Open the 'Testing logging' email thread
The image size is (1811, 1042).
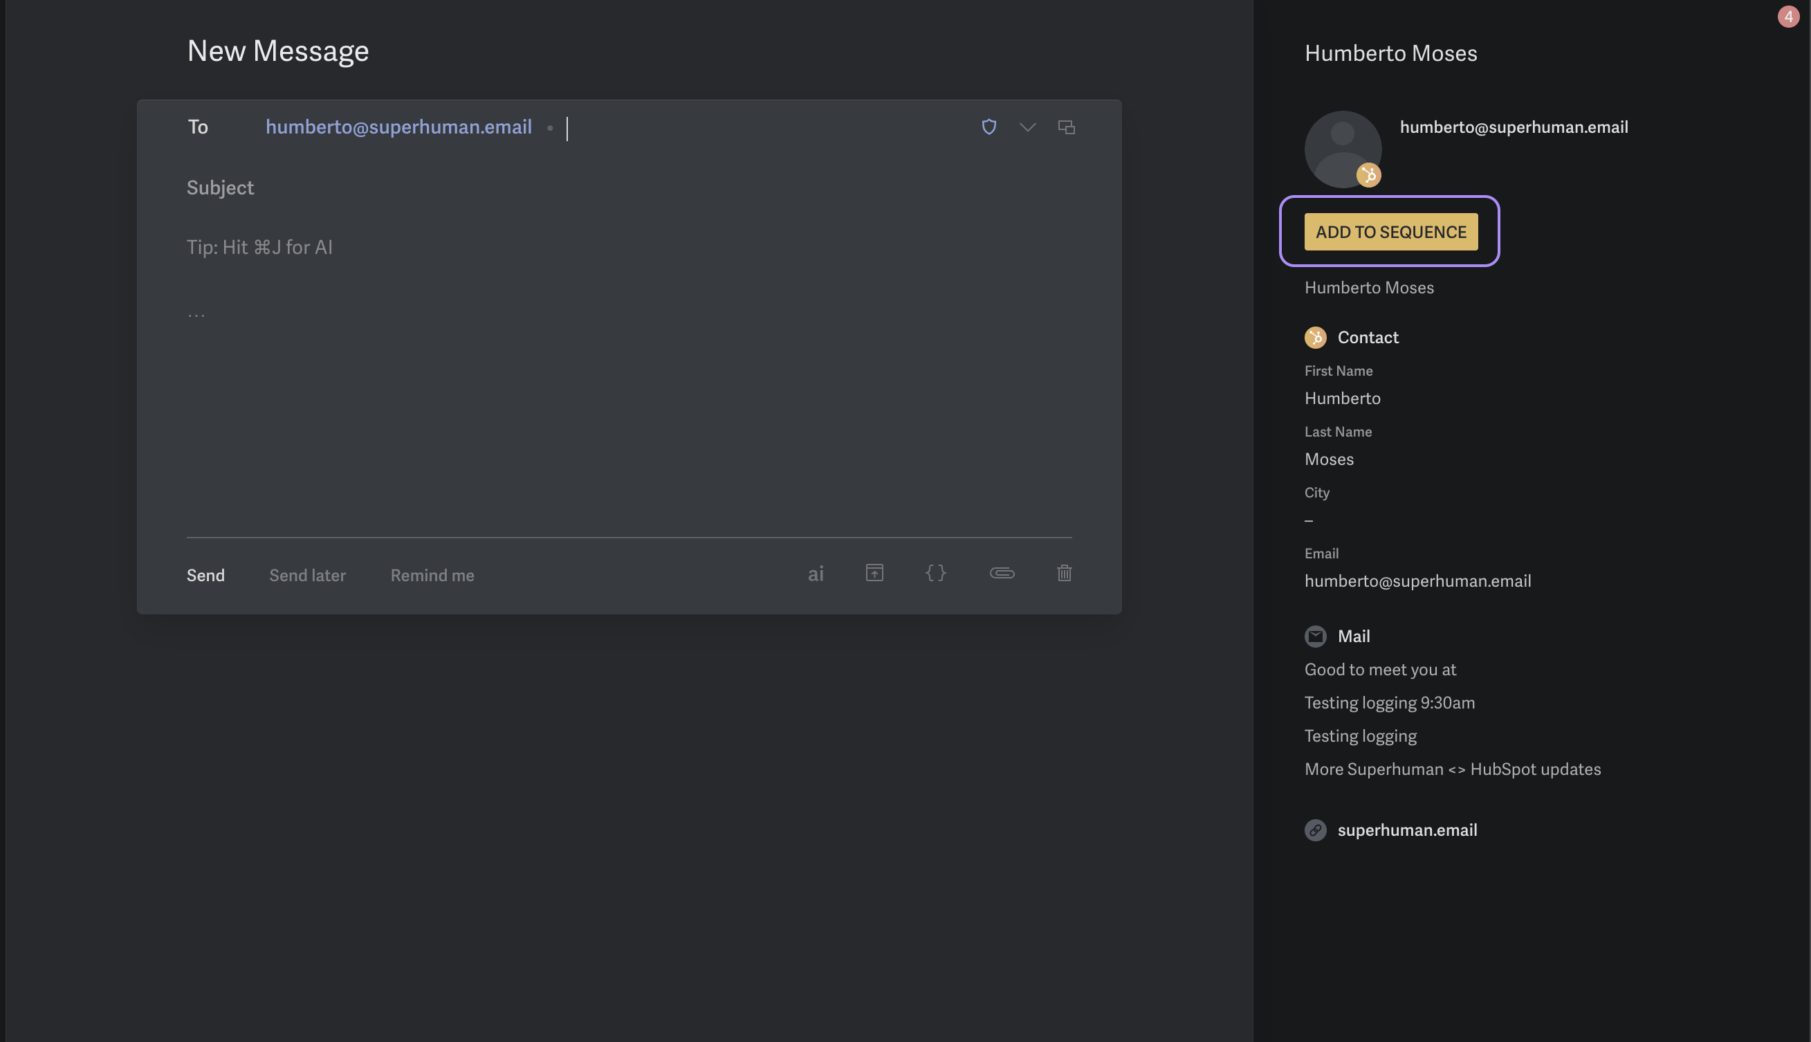coord(1359,735)
